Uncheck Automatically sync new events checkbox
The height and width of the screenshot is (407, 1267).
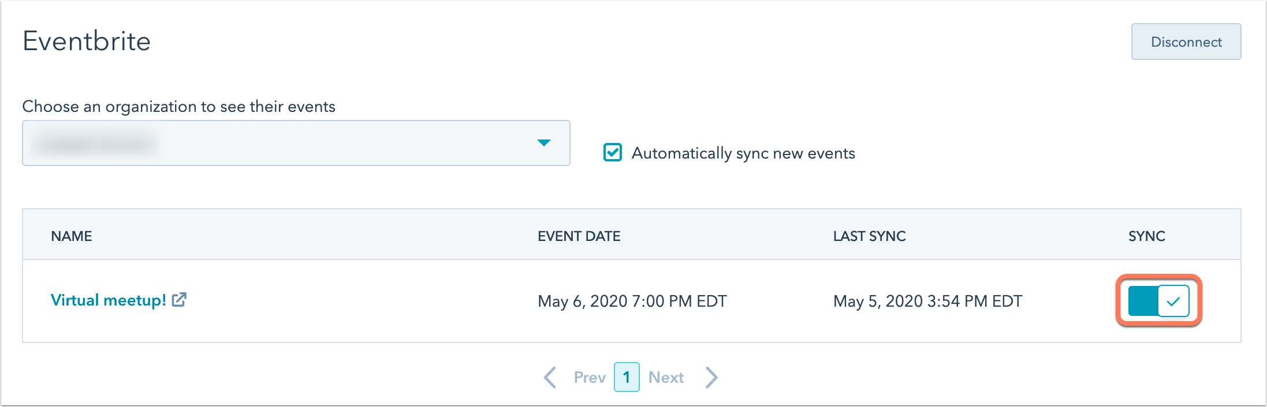coord(612,153)
